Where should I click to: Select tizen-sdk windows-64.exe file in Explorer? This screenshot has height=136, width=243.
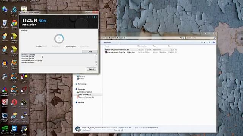140,49
